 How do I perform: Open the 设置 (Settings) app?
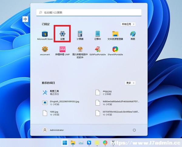coord(62,35)
